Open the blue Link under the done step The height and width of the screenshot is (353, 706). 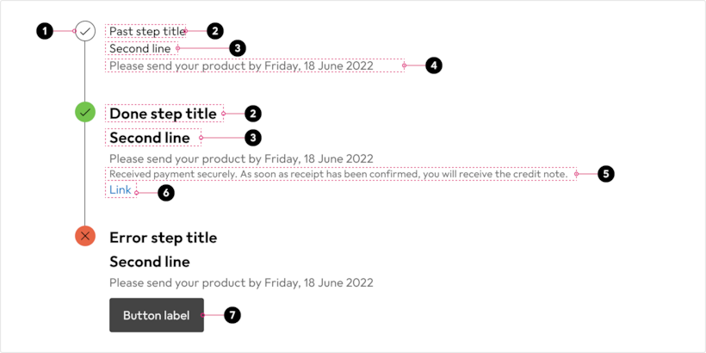[x=121, y=190]
